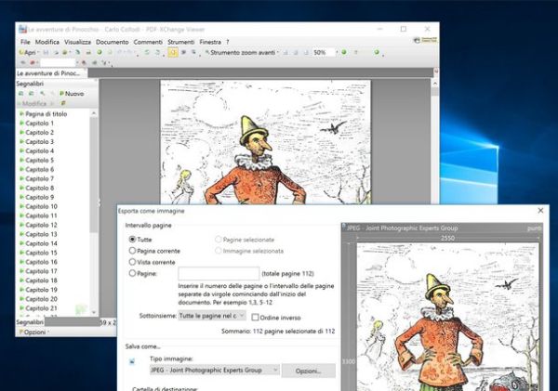Click the Opzioni icon below bookmarks panel
Screen dimensions: 558x391
tap(20, 332)
